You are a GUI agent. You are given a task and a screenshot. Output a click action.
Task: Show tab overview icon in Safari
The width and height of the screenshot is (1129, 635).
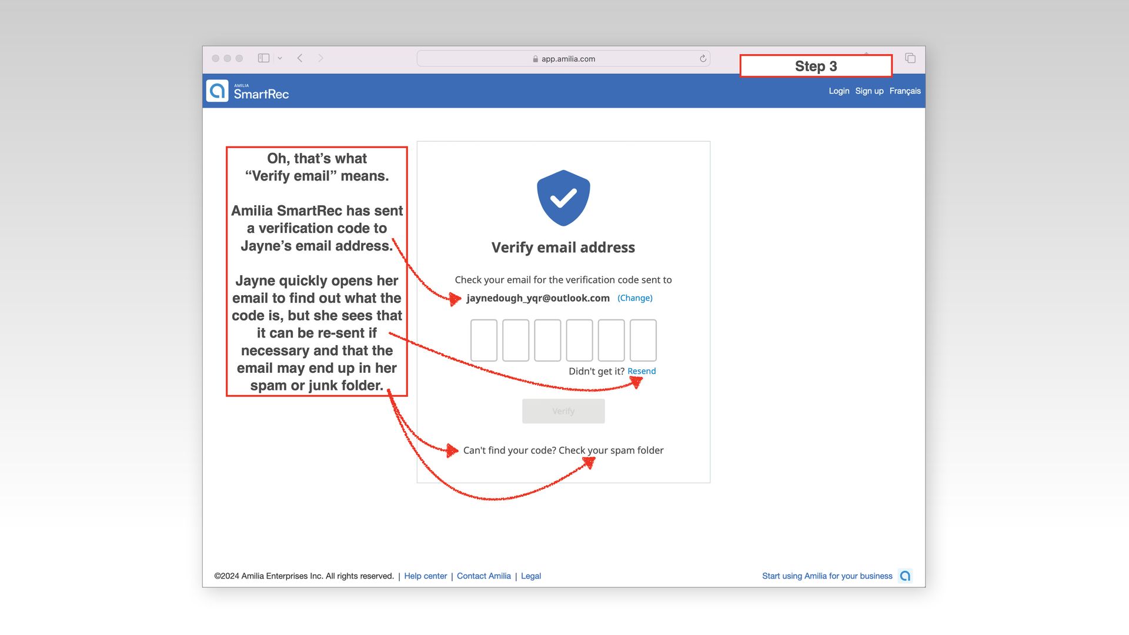point(910,58)
